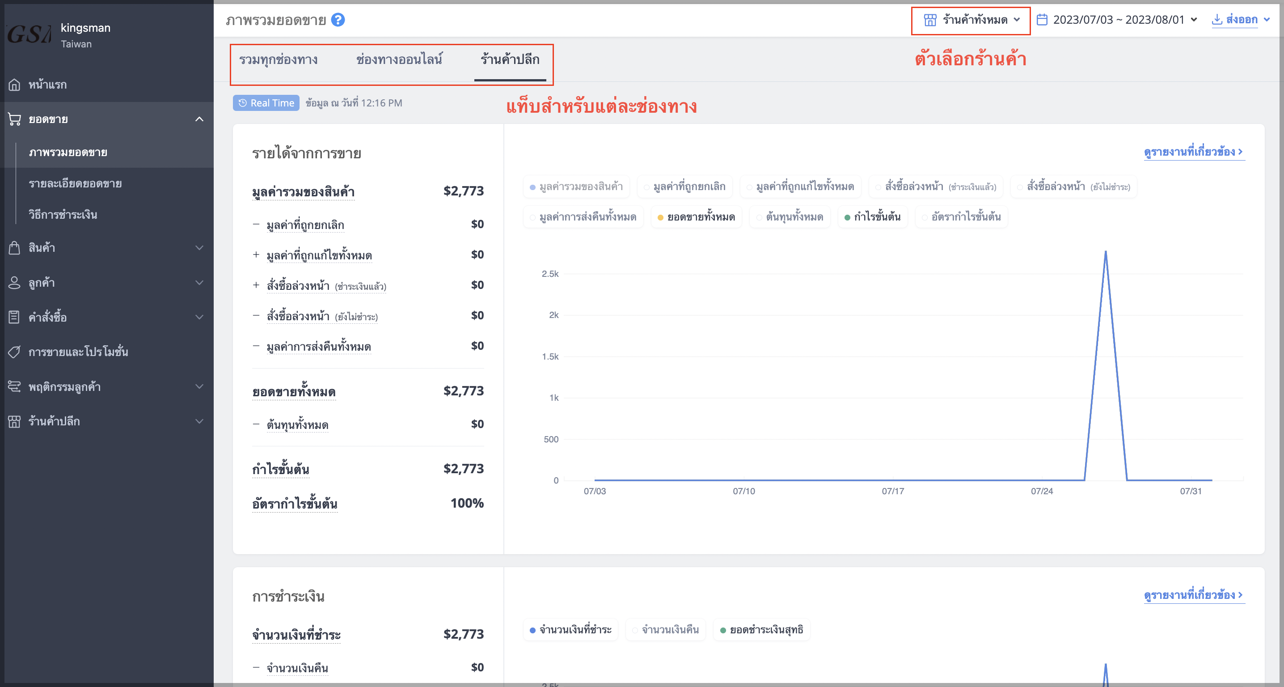1284x687 pixels.
Task: Click the tag icon for การขายและโปรโมชั่น
Action: [x=14, y=352]
